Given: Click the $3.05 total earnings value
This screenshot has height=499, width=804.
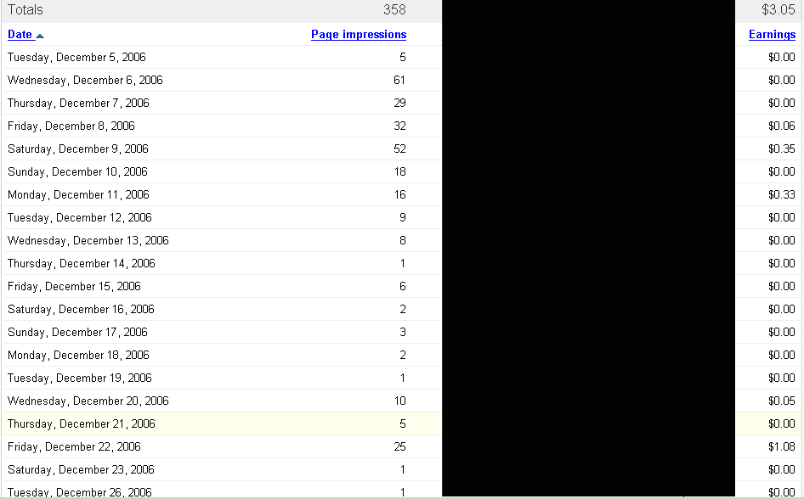Looking at the screenshot, I should click(779, 10).
